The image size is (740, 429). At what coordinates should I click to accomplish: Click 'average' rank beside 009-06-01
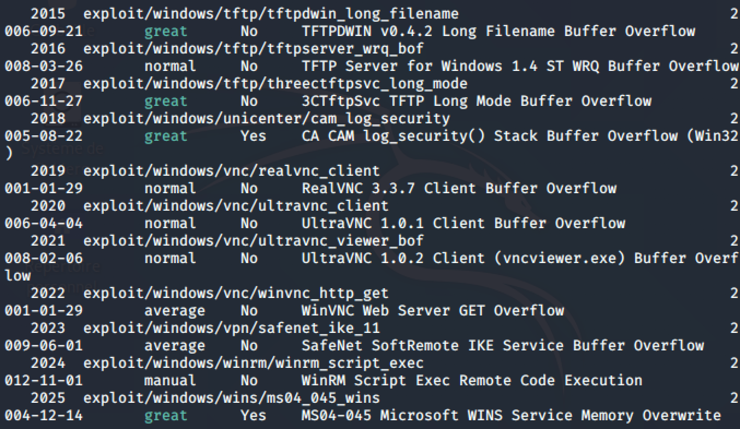coord(175,345)
